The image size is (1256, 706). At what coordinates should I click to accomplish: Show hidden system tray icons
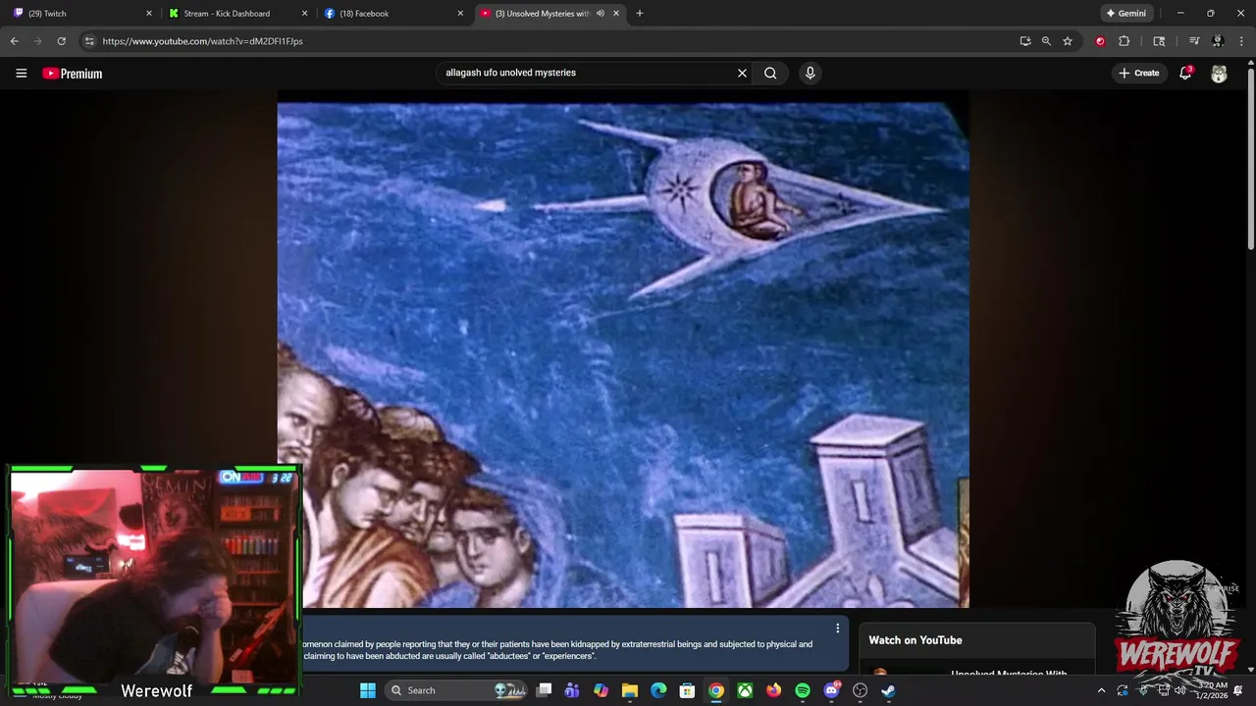pos(1101,690)
